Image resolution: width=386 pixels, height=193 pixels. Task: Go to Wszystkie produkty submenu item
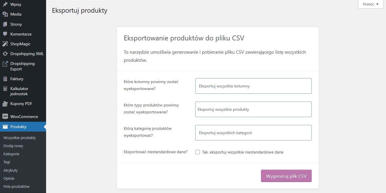click(20, 138)
